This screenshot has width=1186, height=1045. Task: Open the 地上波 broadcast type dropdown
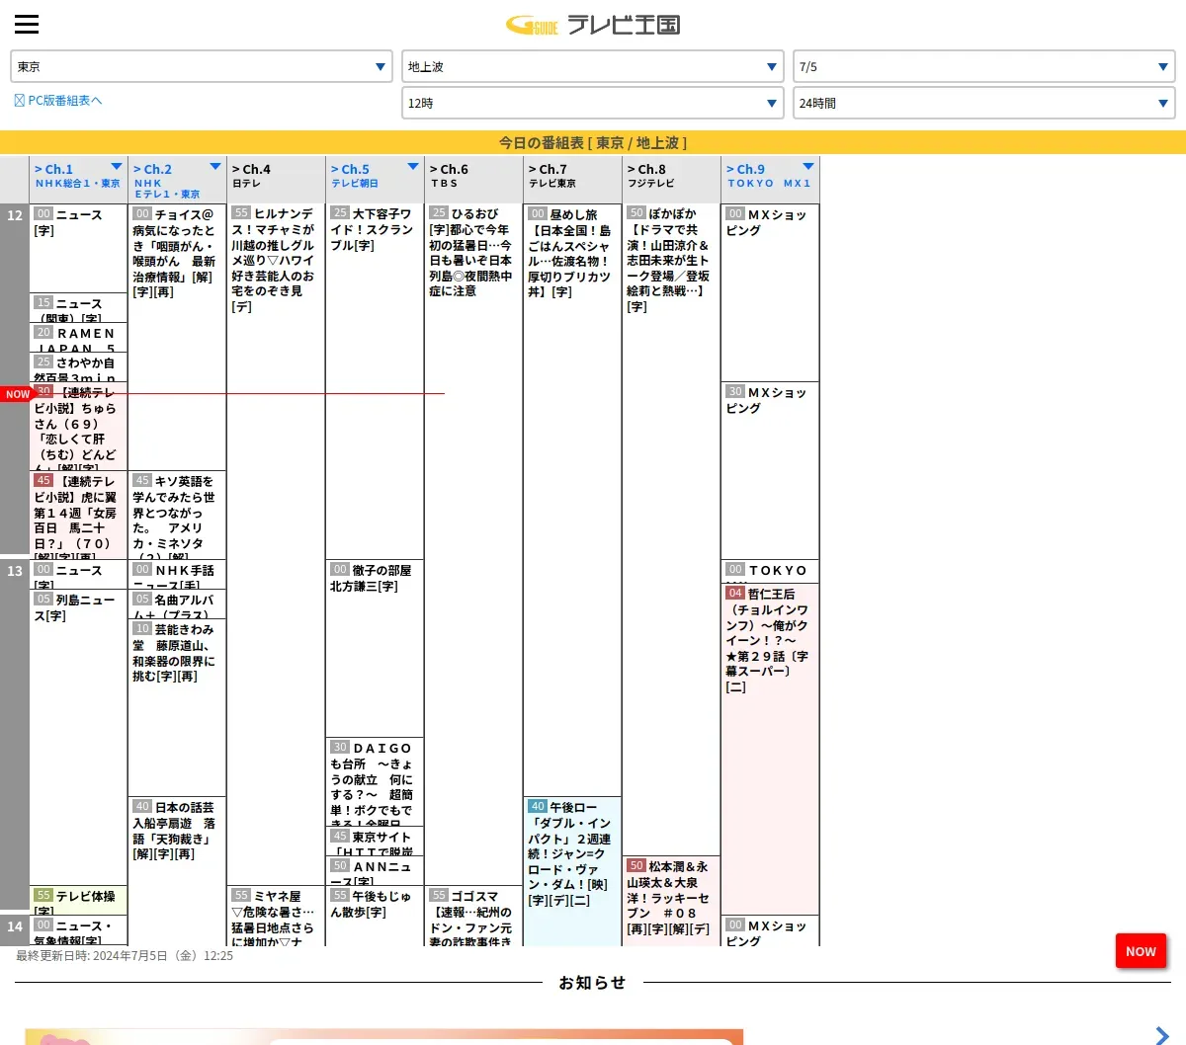click(593, 66)
